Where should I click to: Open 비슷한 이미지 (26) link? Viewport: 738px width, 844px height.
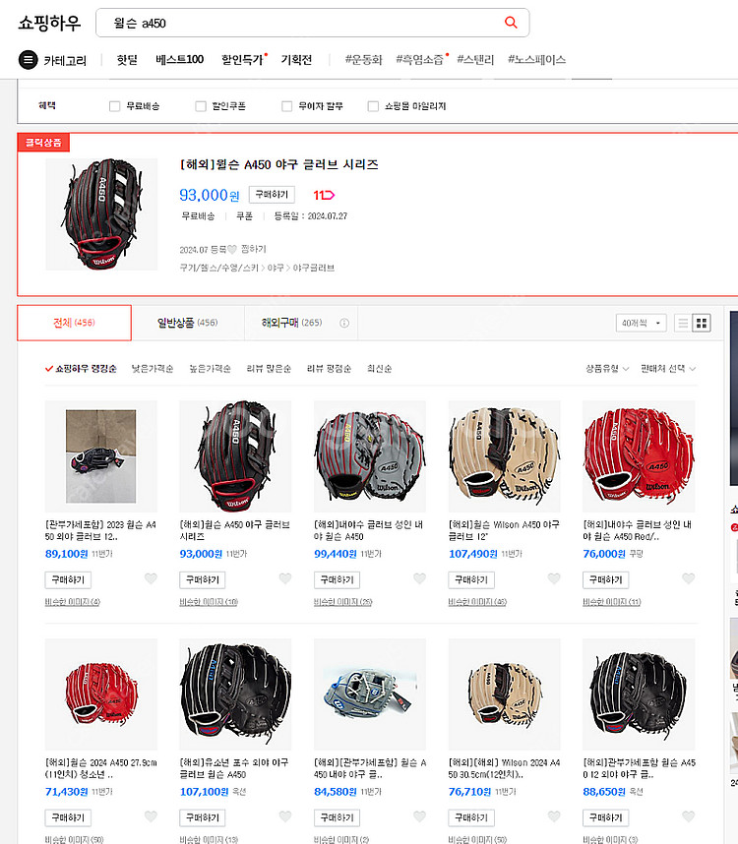pos(342,602)
